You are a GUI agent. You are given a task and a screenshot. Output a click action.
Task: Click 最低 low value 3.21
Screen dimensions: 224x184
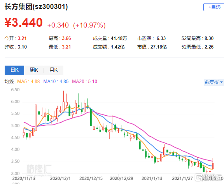[66, 47]
